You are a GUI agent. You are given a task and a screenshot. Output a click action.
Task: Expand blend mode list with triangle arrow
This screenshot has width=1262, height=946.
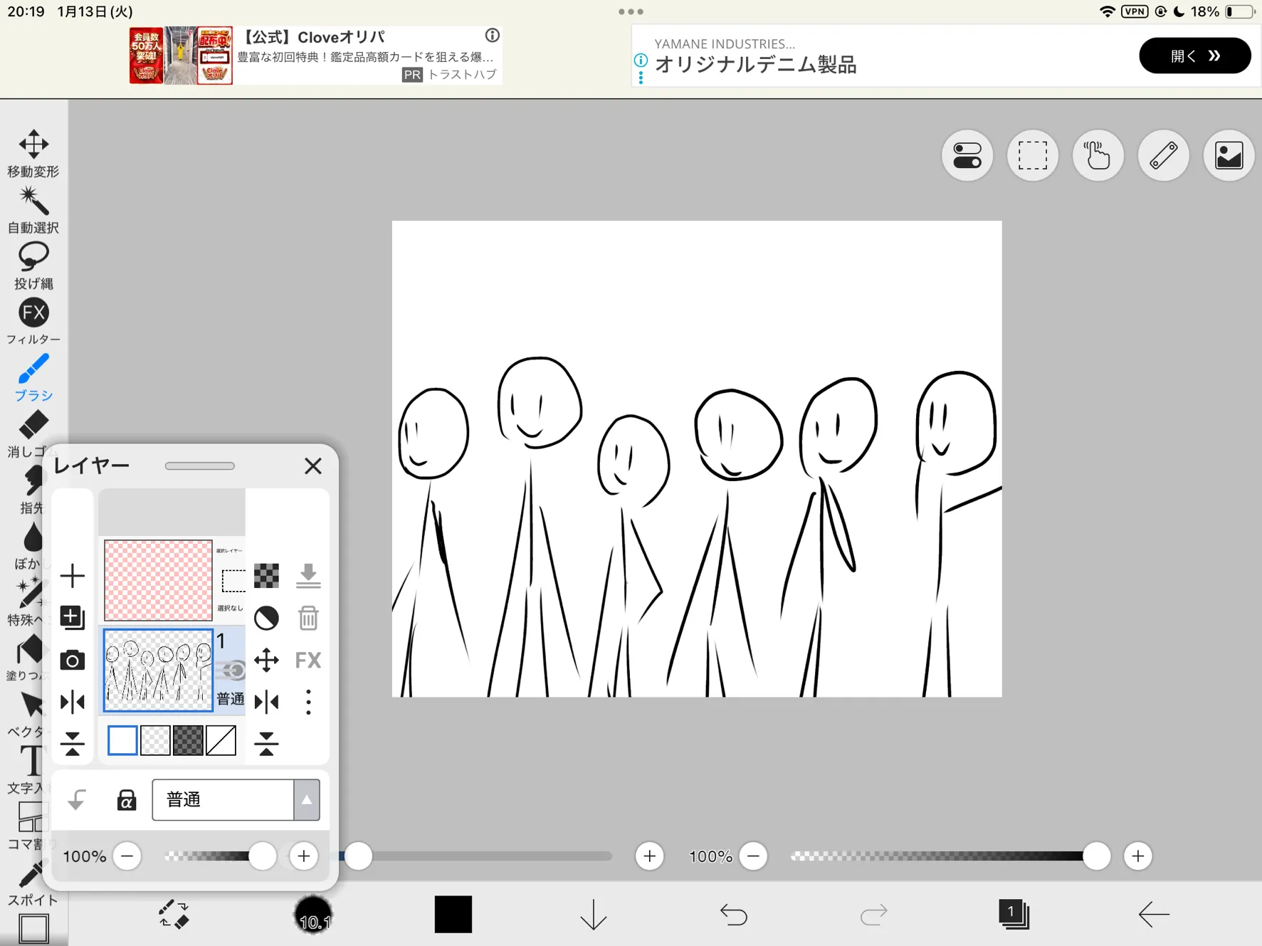coord(307,800)
